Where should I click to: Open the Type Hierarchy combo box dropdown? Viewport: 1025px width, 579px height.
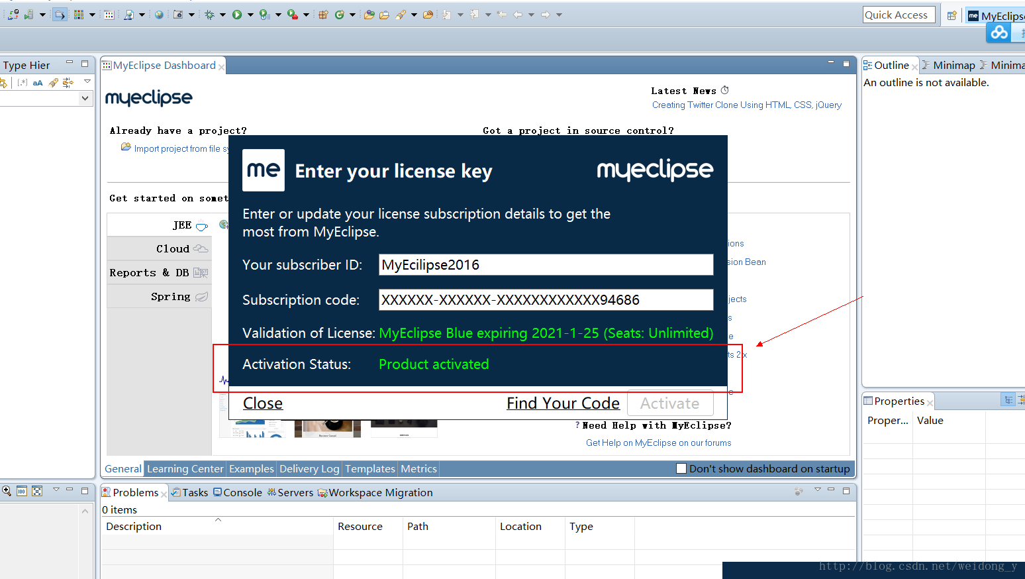(x=85, y=98)
